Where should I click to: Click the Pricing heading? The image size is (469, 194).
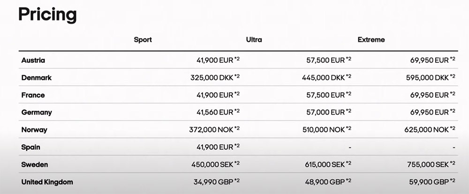coord(47,15)
